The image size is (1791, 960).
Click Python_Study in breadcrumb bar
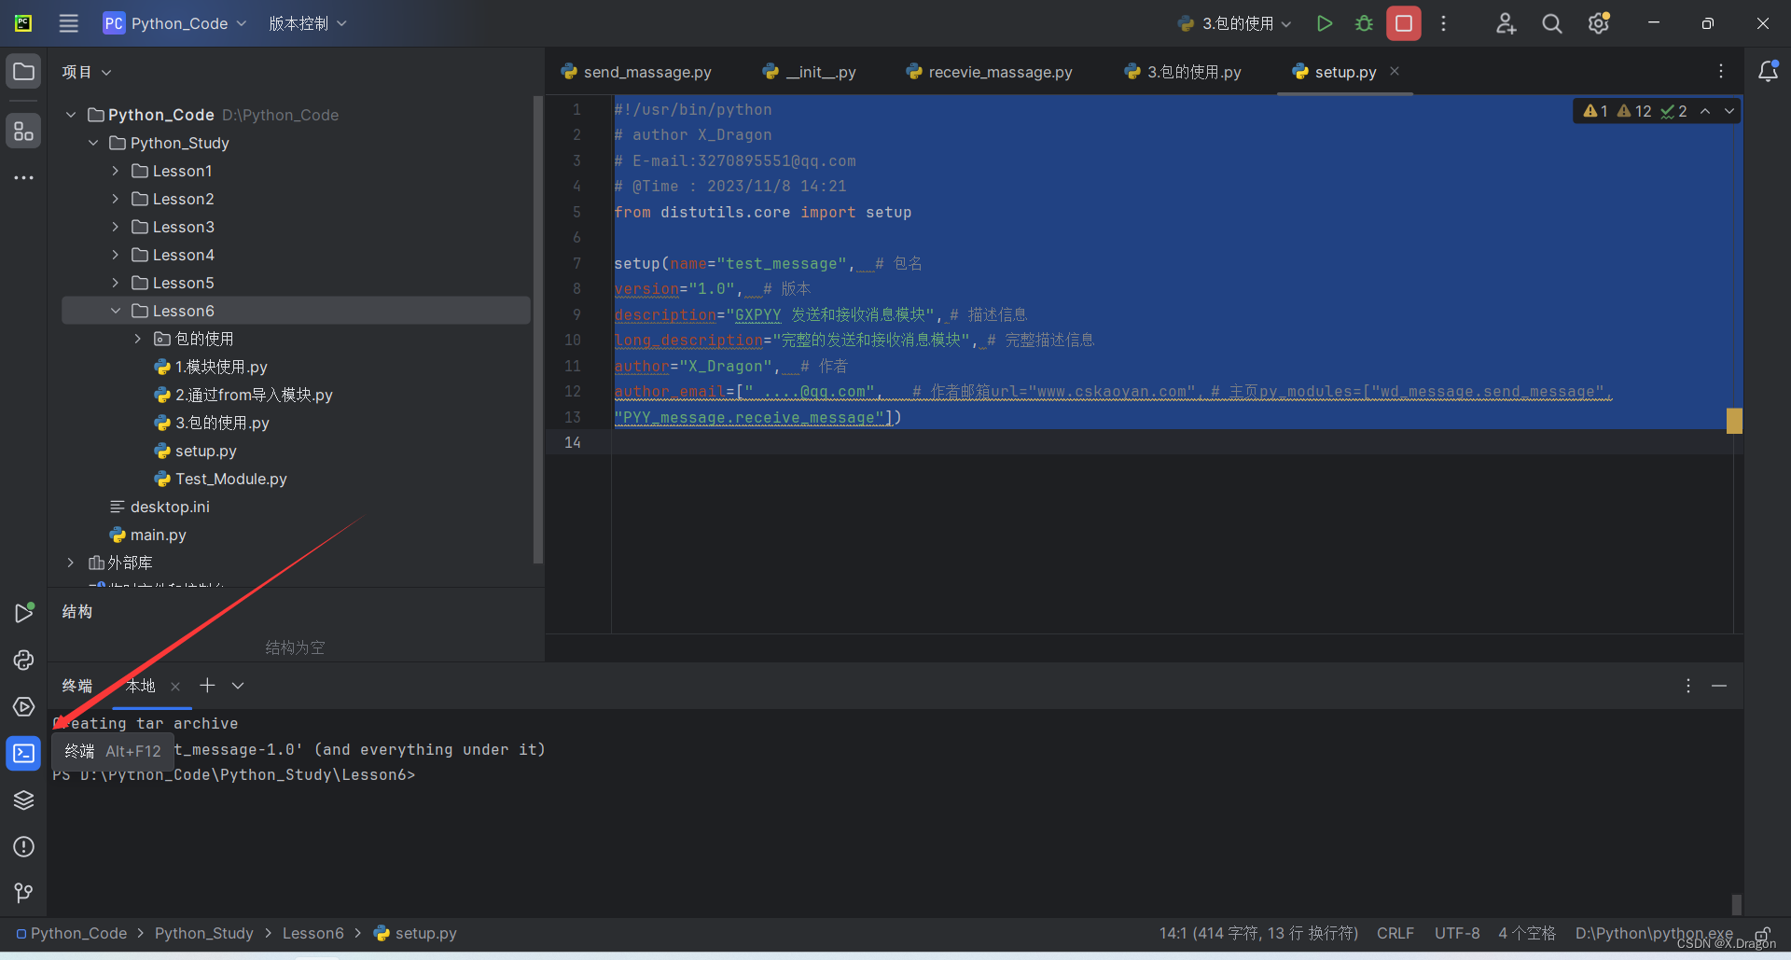(204, 933)
